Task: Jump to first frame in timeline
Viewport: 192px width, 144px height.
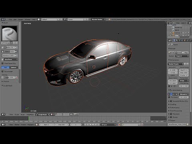Action: pos(85,124)
